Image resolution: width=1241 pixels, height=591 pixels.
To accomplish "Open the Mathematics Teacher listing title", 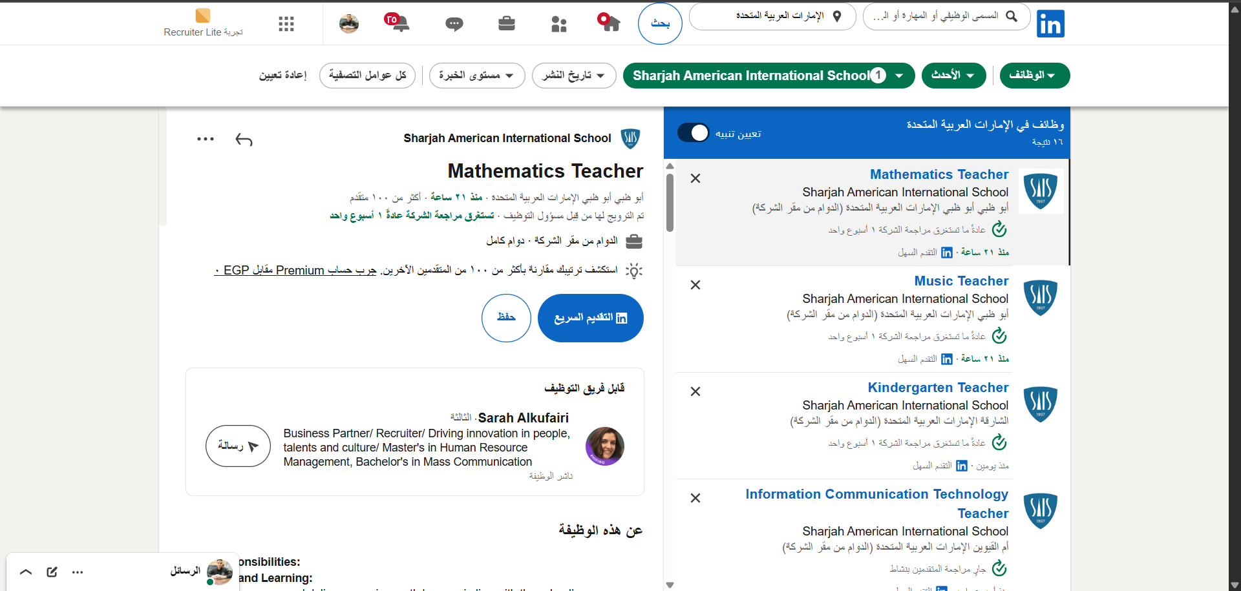I will coord(939,174).
